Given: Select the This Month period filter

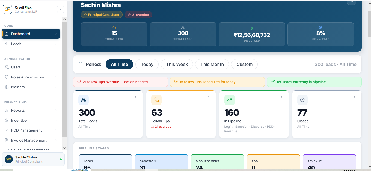Looking at the screenshot, I should (x=212, y=64).
